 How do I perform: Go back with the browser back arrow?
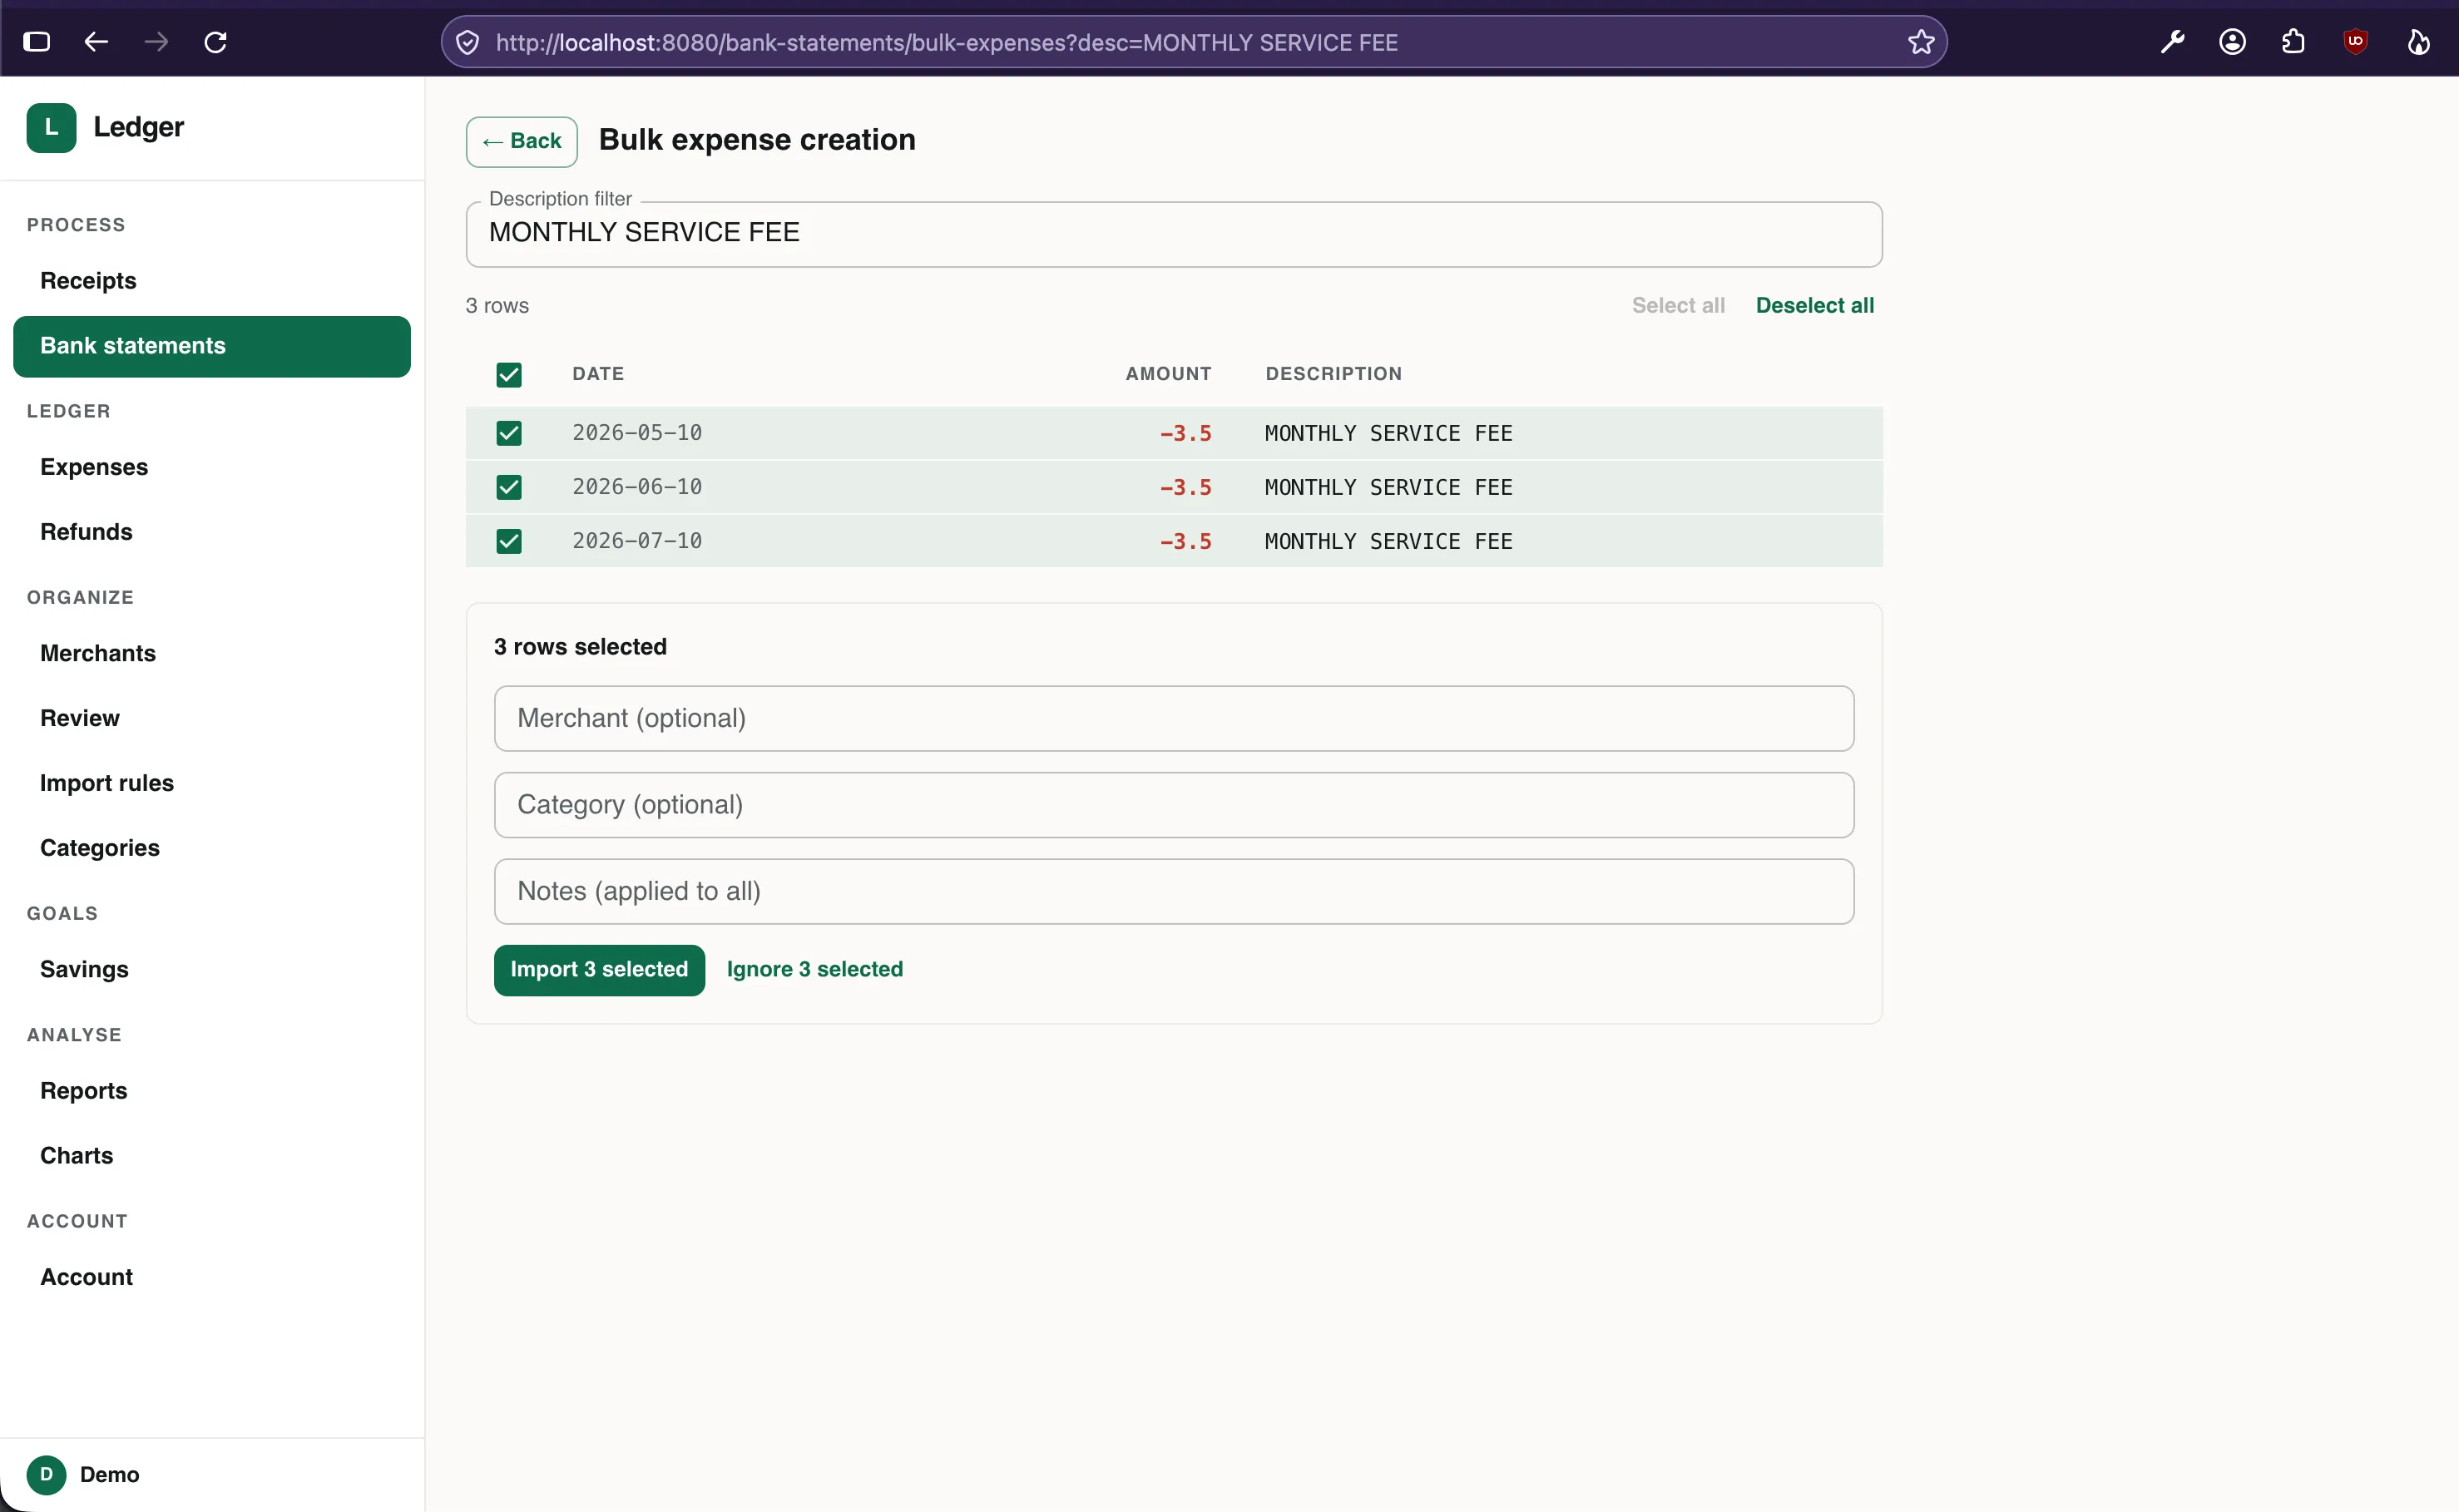96,42
